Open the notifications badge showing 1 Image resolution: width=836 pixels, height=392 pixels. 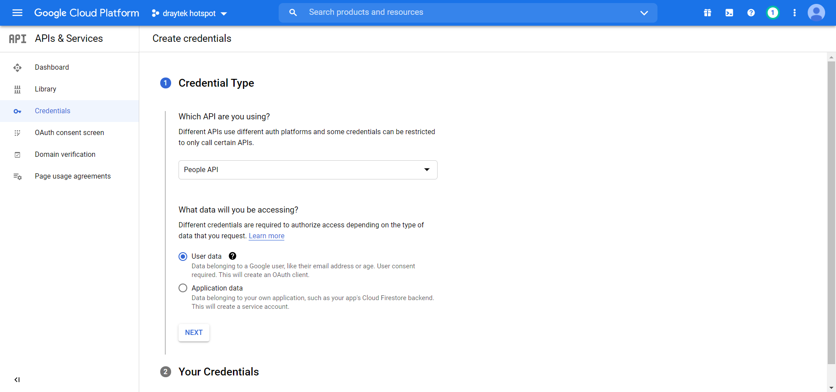(773, 13)
